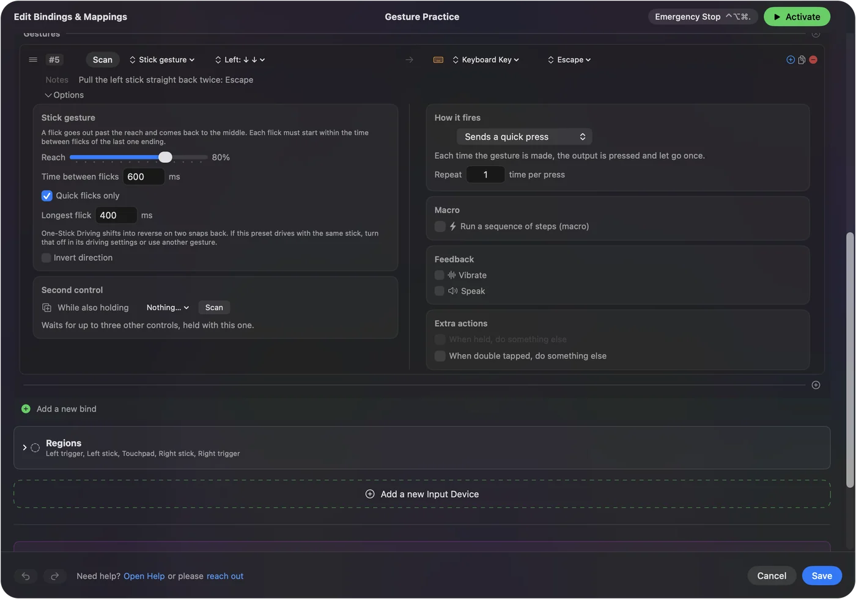This screenshot has height=599, width=856.
Task: Click the macro lightning bolt icon
Action: pos(453,227)
